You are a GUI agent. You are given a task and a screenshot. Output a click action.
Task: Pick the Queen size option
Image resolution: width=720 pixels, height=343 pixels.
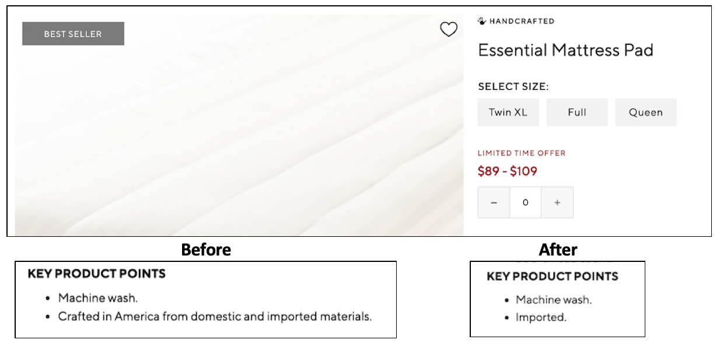tap(645, 113)
